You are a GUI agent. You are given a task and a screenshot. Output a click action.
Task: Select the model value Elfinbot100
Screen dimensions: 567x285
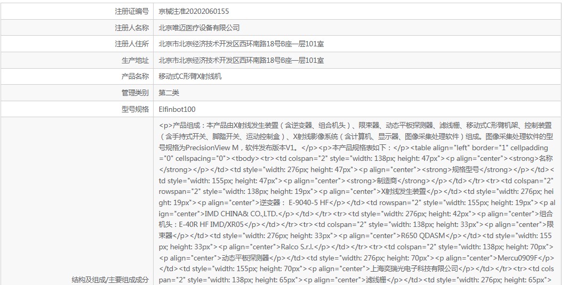(x=177, y=109)
